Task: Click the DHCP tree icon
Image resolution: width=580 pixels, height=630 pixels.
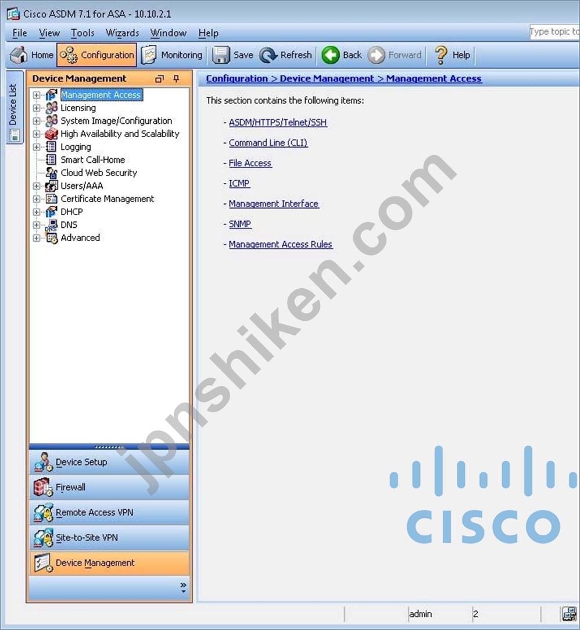Action: [x=51, y=212]
